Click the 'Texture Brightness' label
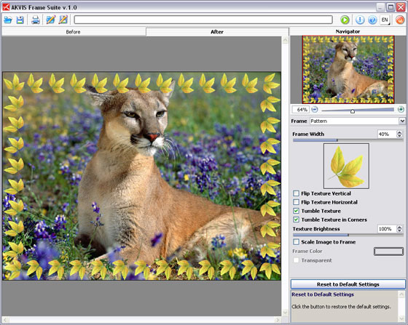This screenshot has height=325, width=408. [x=316, y=229]
